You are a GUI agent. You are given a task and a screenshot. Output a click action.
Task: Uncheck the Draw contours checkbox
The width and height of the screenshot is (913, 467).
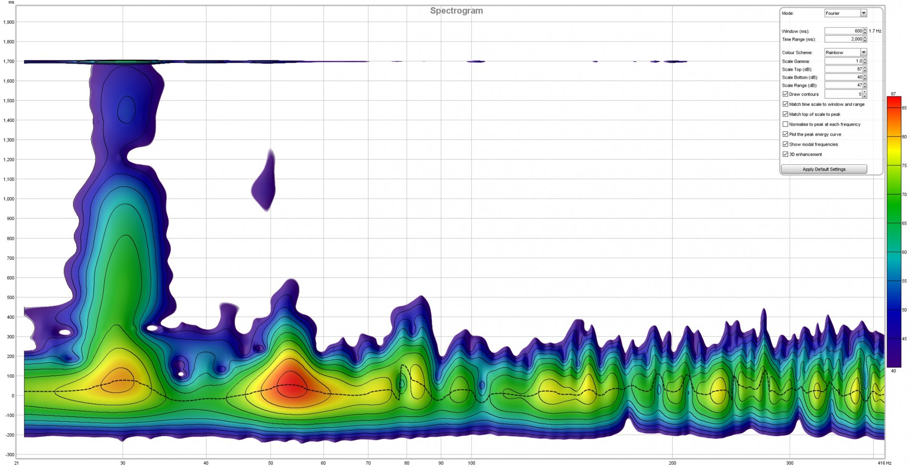click(x=785, y=94)
